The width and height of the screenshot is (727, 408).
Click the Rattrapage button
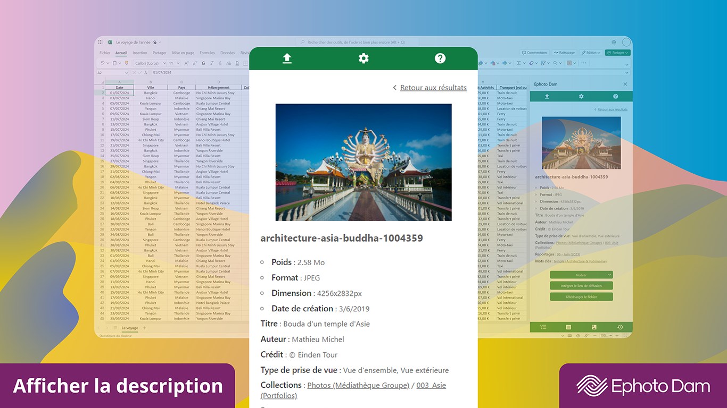pos(564,53)
